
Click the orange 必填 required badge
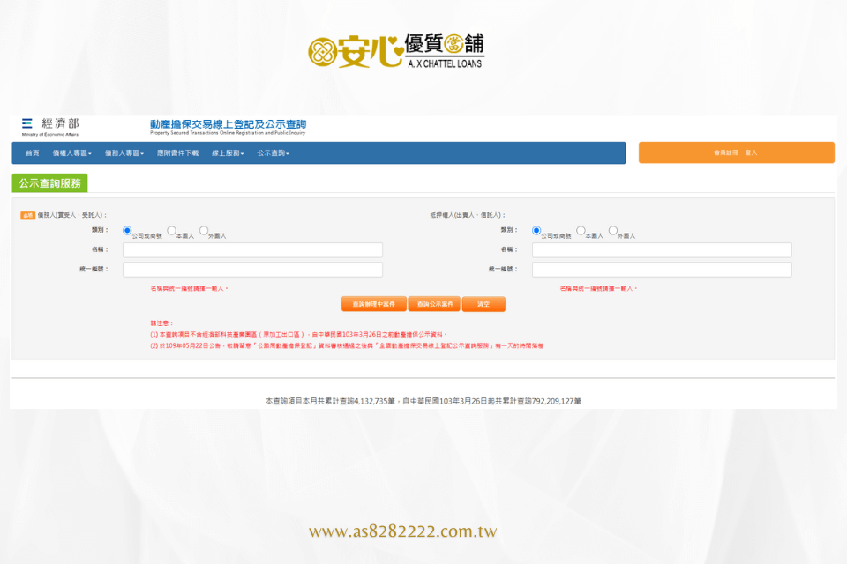pyautogui.click(x=27, y=215)
